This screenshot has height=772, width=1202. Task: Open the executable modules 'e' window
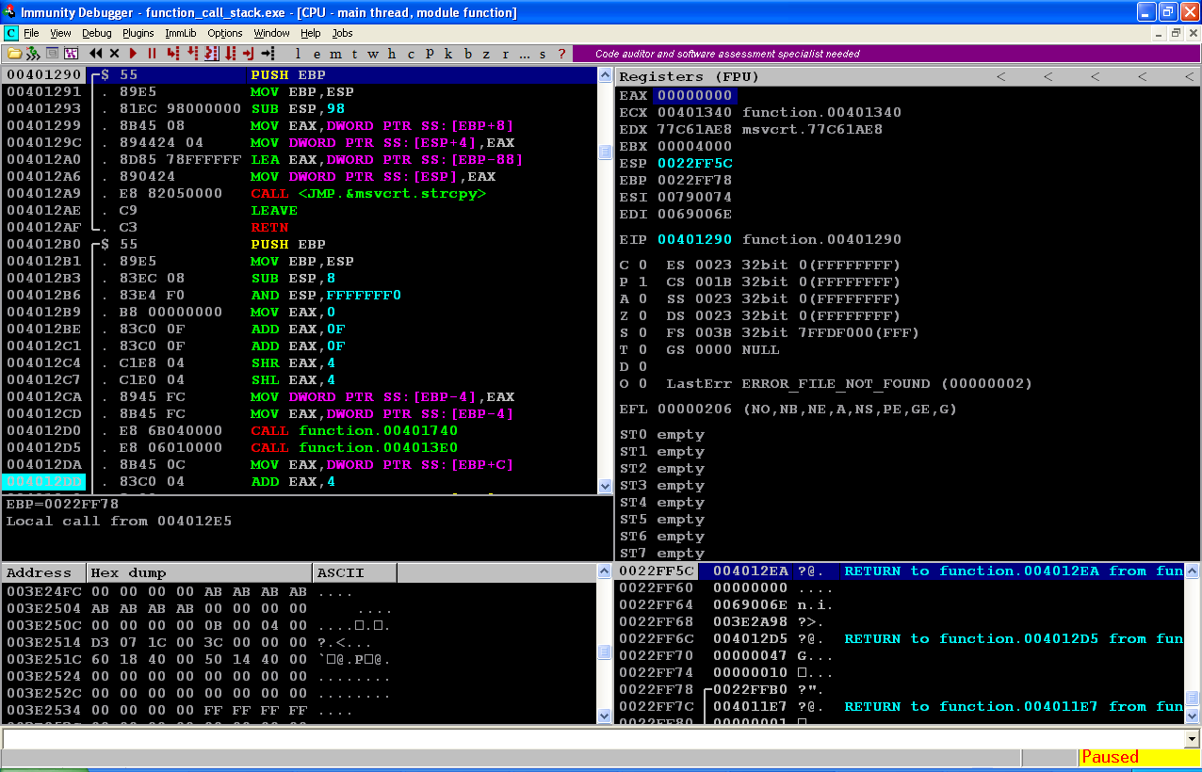pos(317,54)
